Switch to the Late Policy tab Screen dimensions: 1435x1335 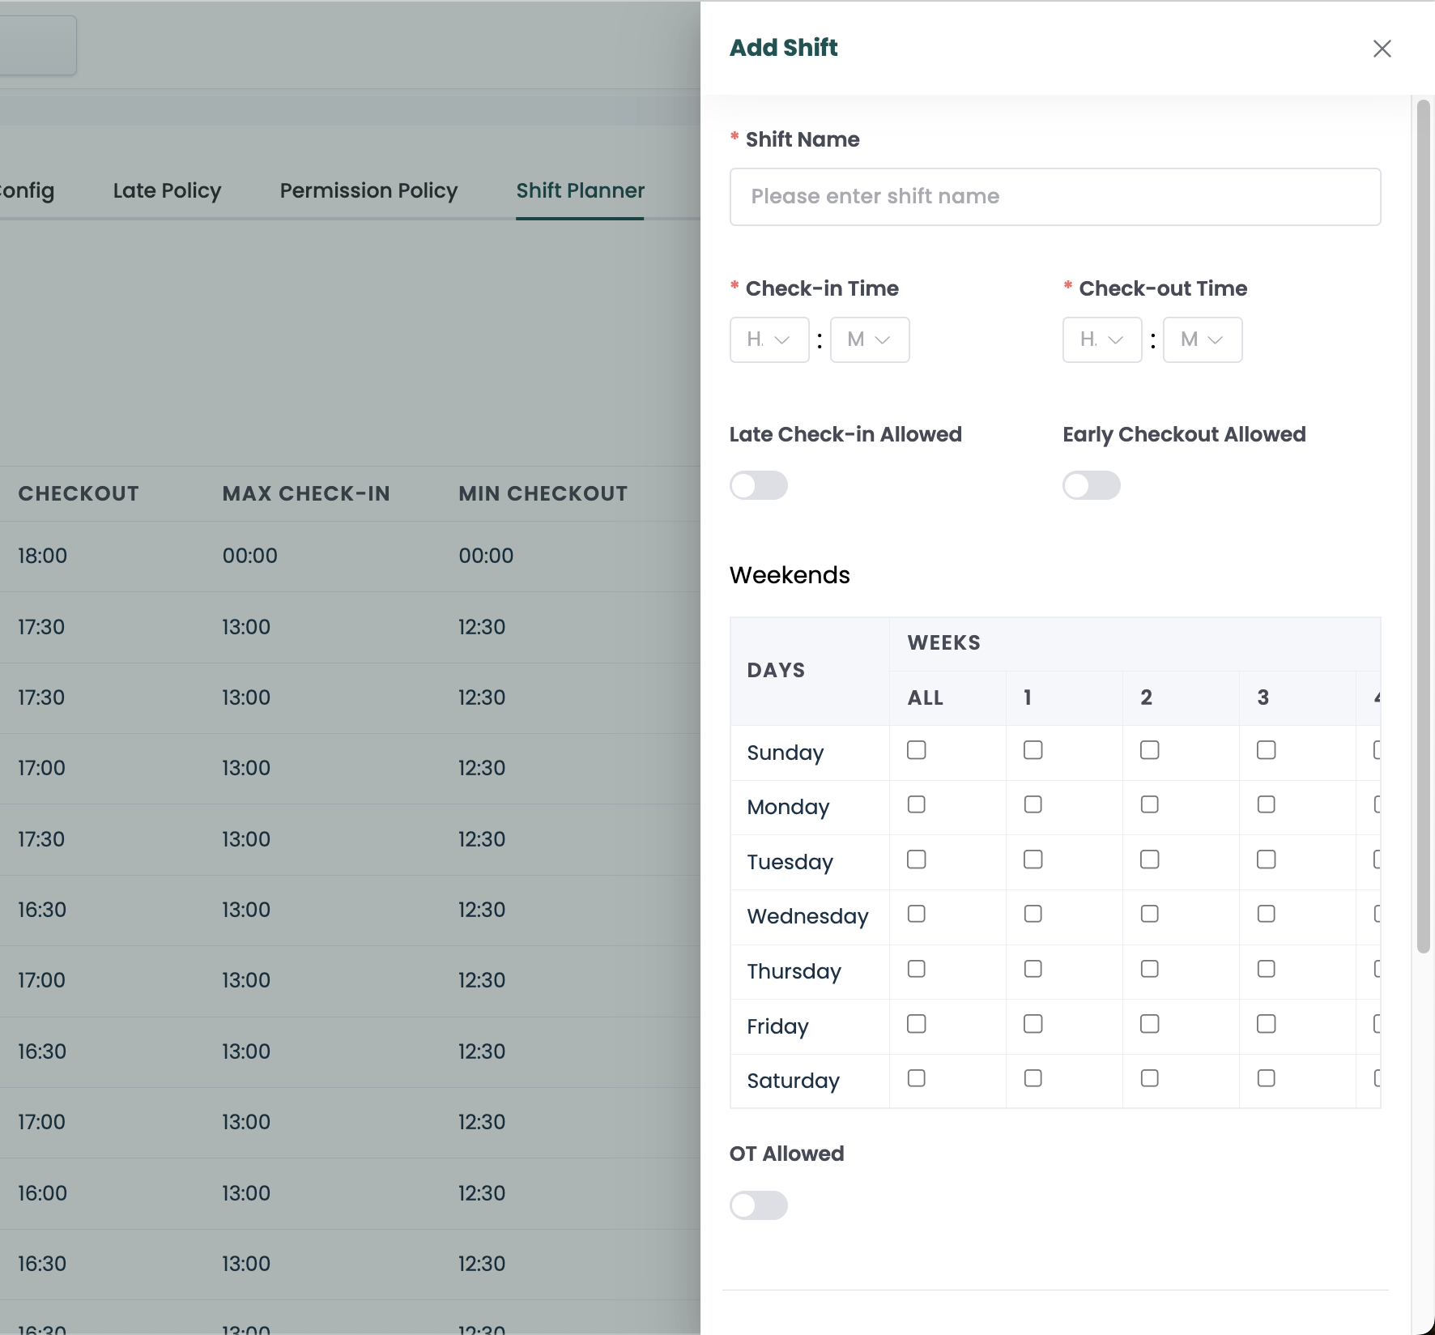[x=167, y=190]
